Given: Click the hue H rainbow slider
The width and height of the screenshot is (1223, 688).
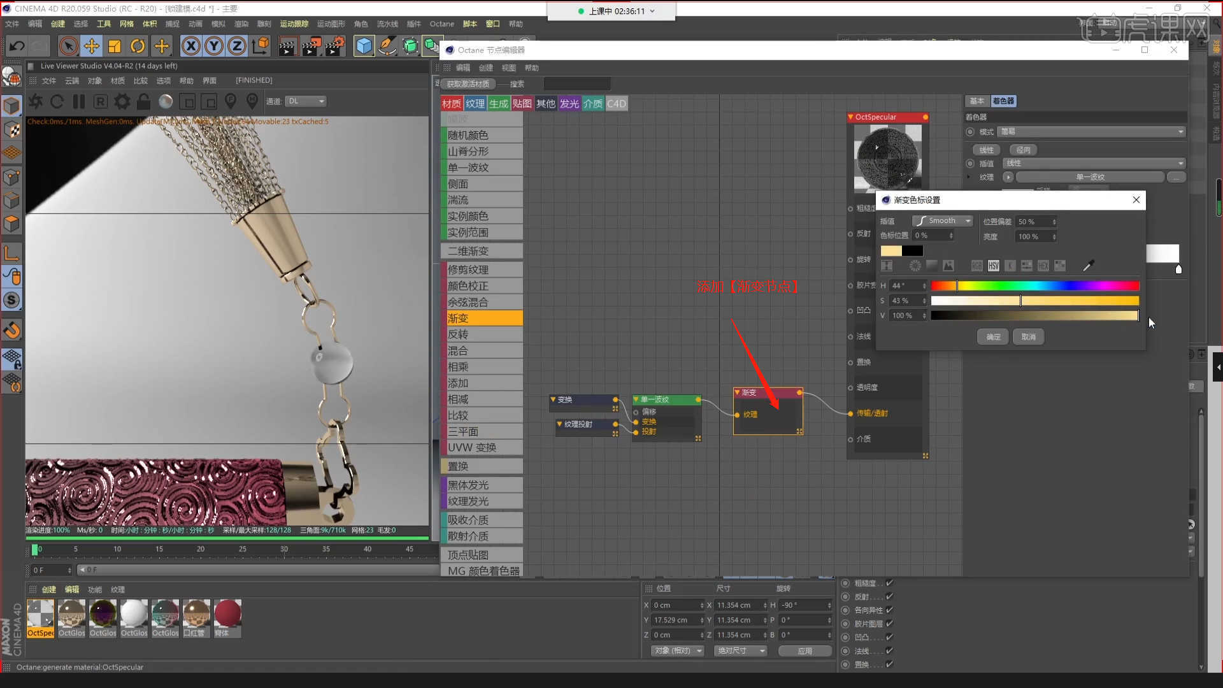Looking at the screenshot, I should 1035,286.
